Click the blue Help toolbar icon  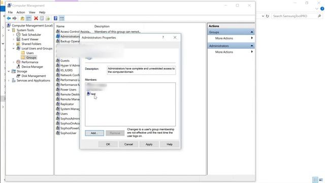[x=55, y=18]
